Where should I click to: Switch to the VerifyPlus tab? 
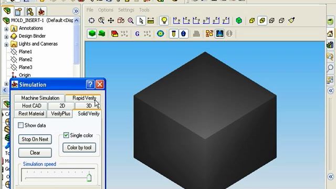click(60, 113)
